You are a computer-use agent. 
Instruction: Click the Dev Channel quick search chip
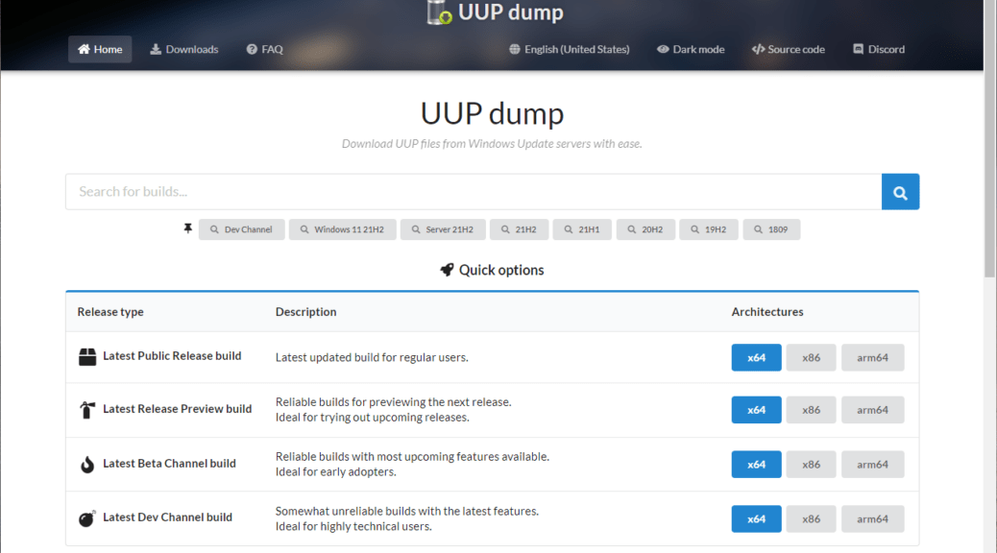241,230
